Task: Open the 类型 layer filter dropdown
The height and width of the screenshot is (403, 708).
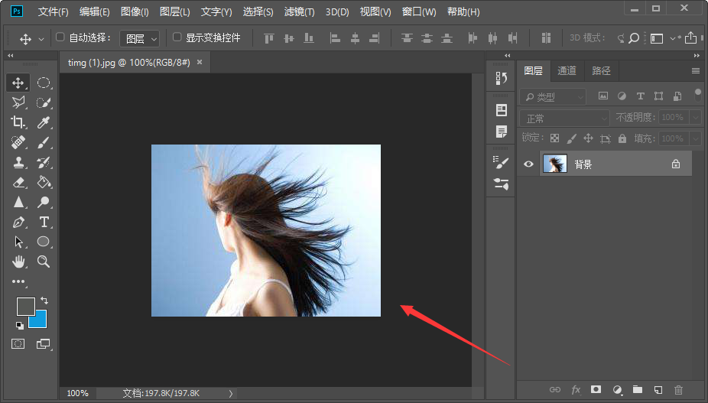Action: coord(553,96)
